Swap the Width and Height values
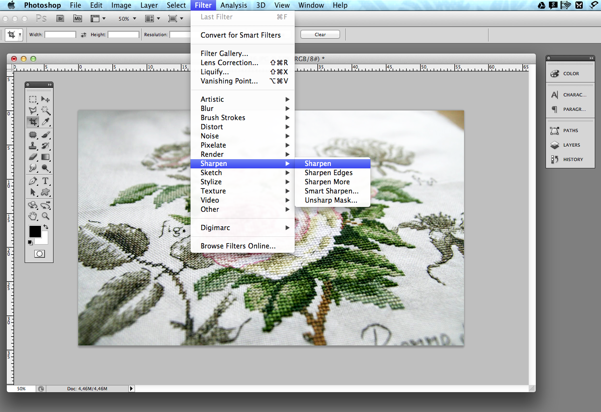Viewport: 601px width, 412px height. (83, 35)
